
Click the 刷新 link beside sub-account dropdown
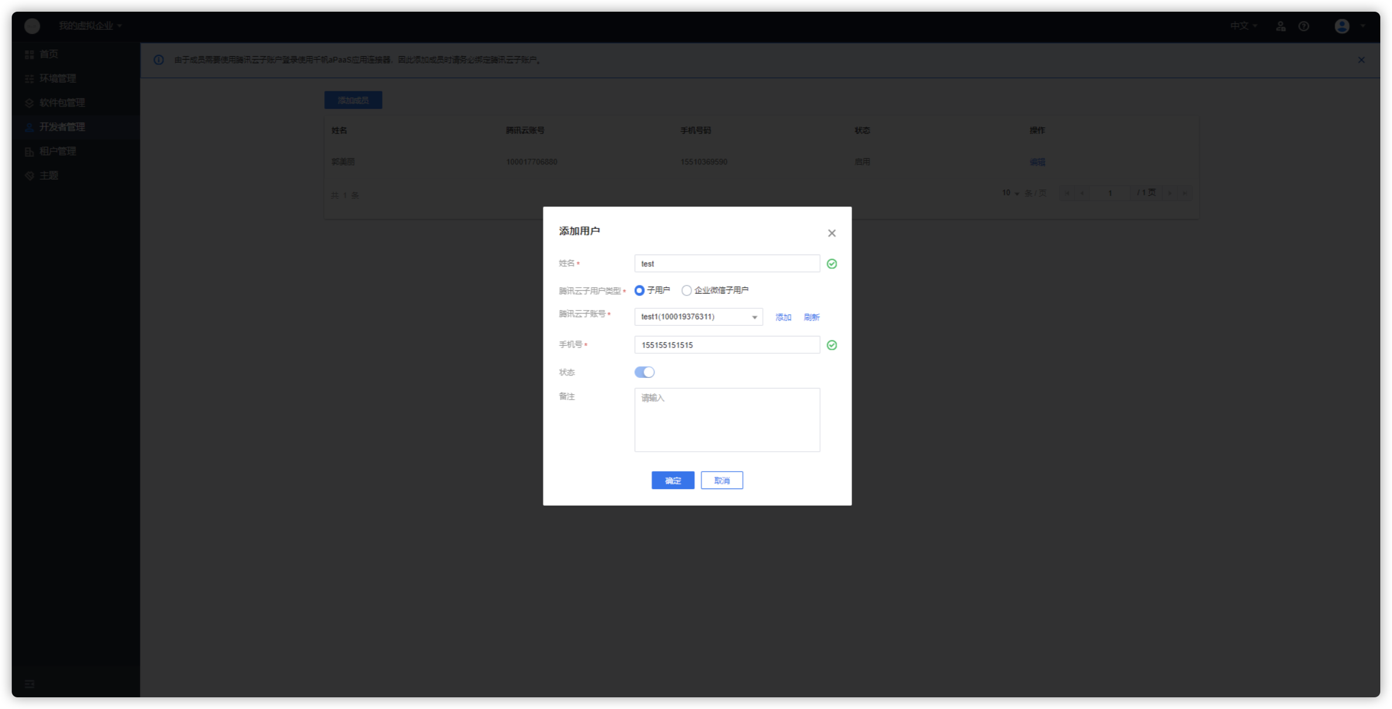(x=811, y=317)
